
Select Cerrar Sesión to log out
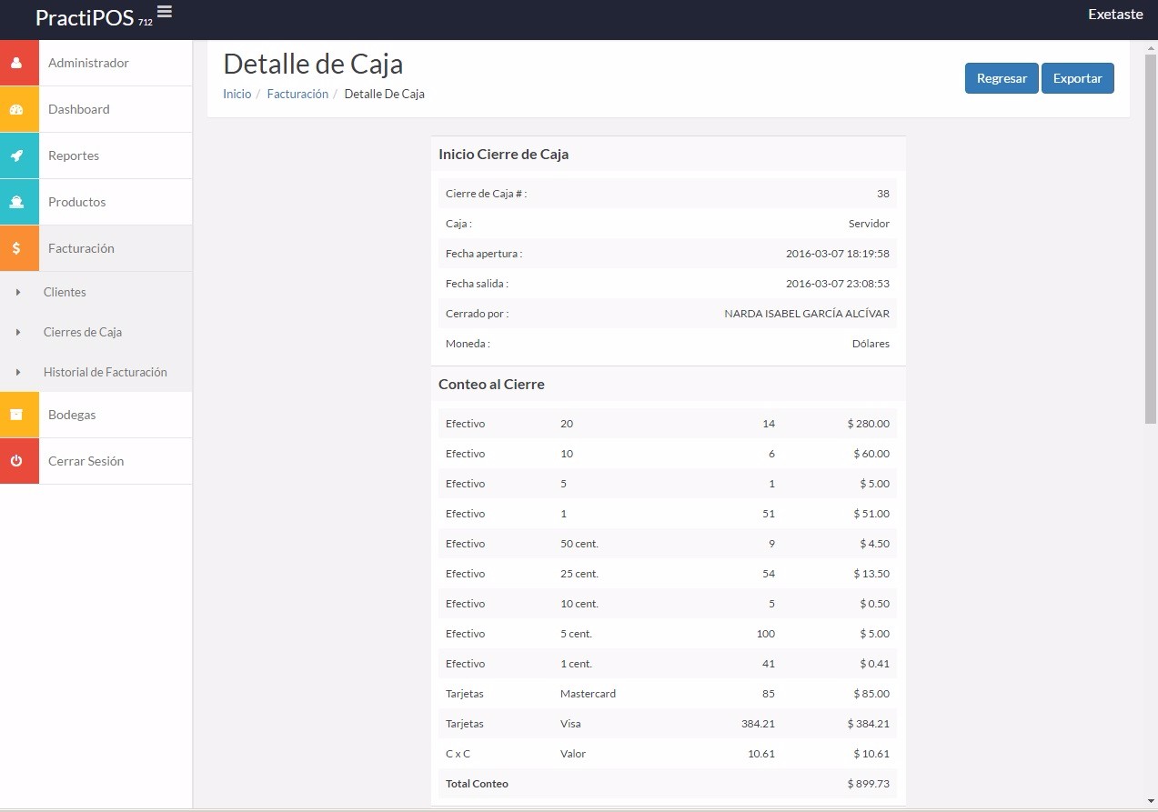pos(86,461)
